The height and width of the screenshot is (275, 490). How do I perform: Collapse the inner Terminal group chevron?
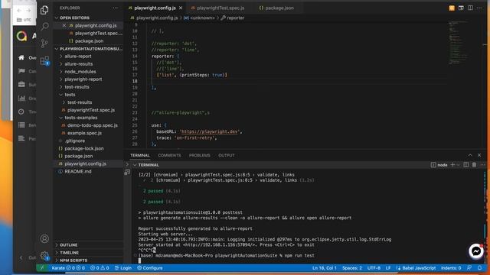tap(135, 165)
